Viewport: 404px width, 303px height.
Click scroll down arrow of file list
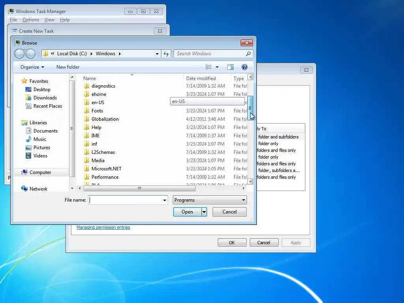click(250, 181)
